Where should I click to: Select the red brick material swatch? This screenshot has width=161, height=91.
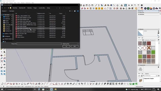(x=149, y=43)
